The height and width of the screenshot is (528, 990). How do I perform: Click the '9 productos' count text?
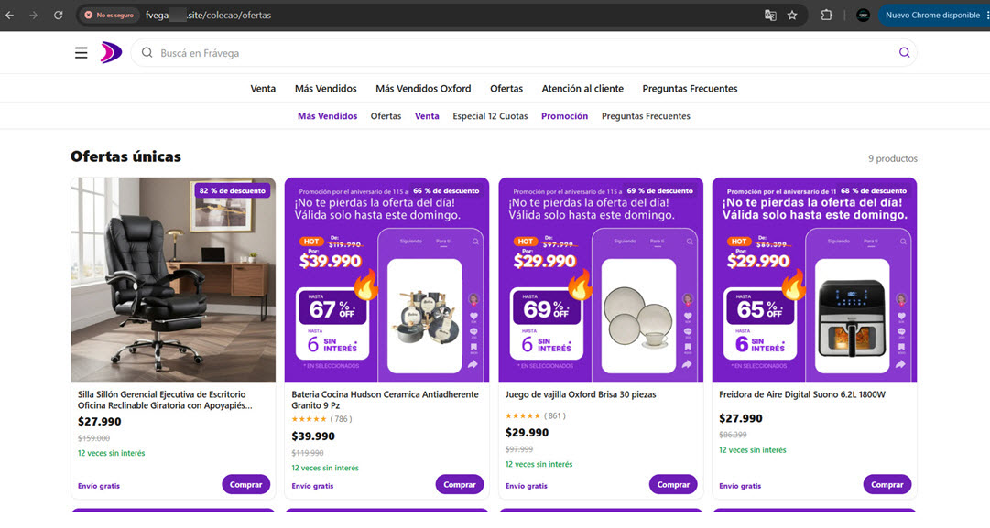(x=893, y=158)
